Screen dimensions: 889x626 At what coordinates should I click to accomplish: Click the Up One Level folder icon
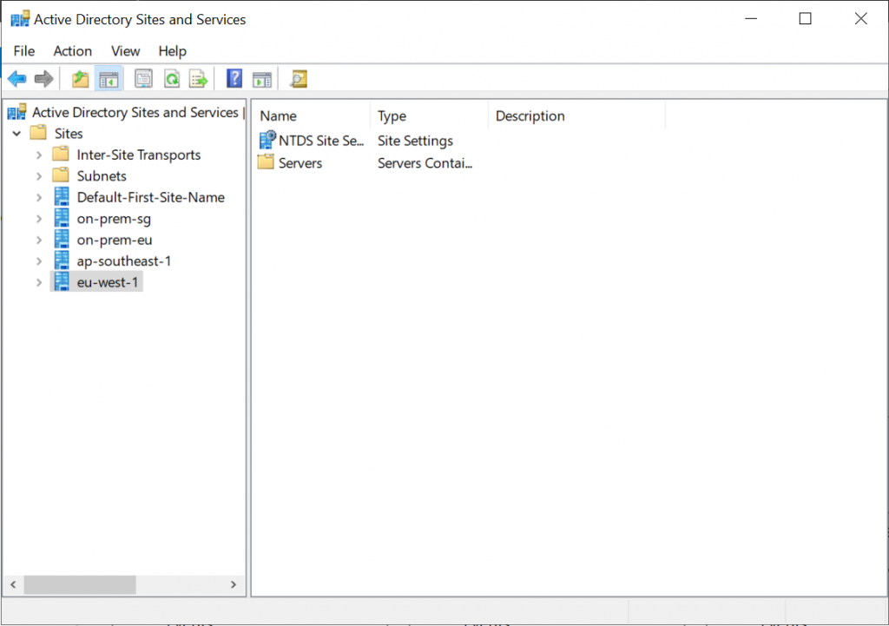(80, 78)
